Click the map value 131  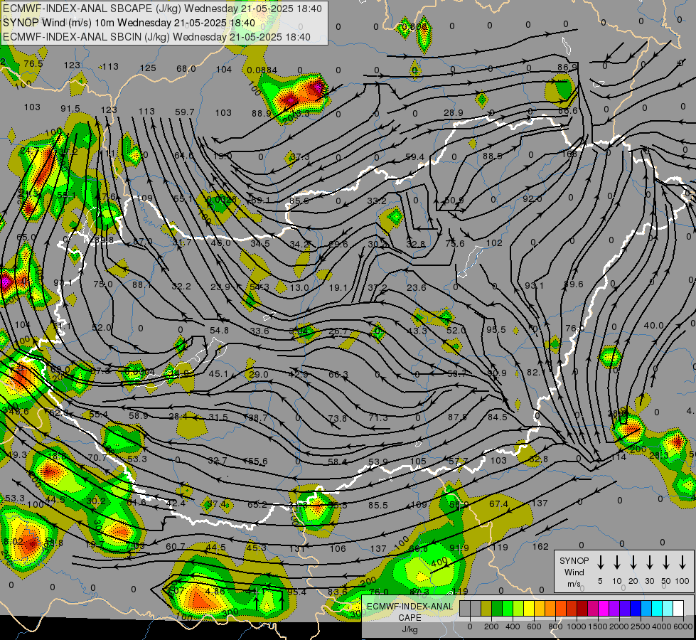(297, 548)
